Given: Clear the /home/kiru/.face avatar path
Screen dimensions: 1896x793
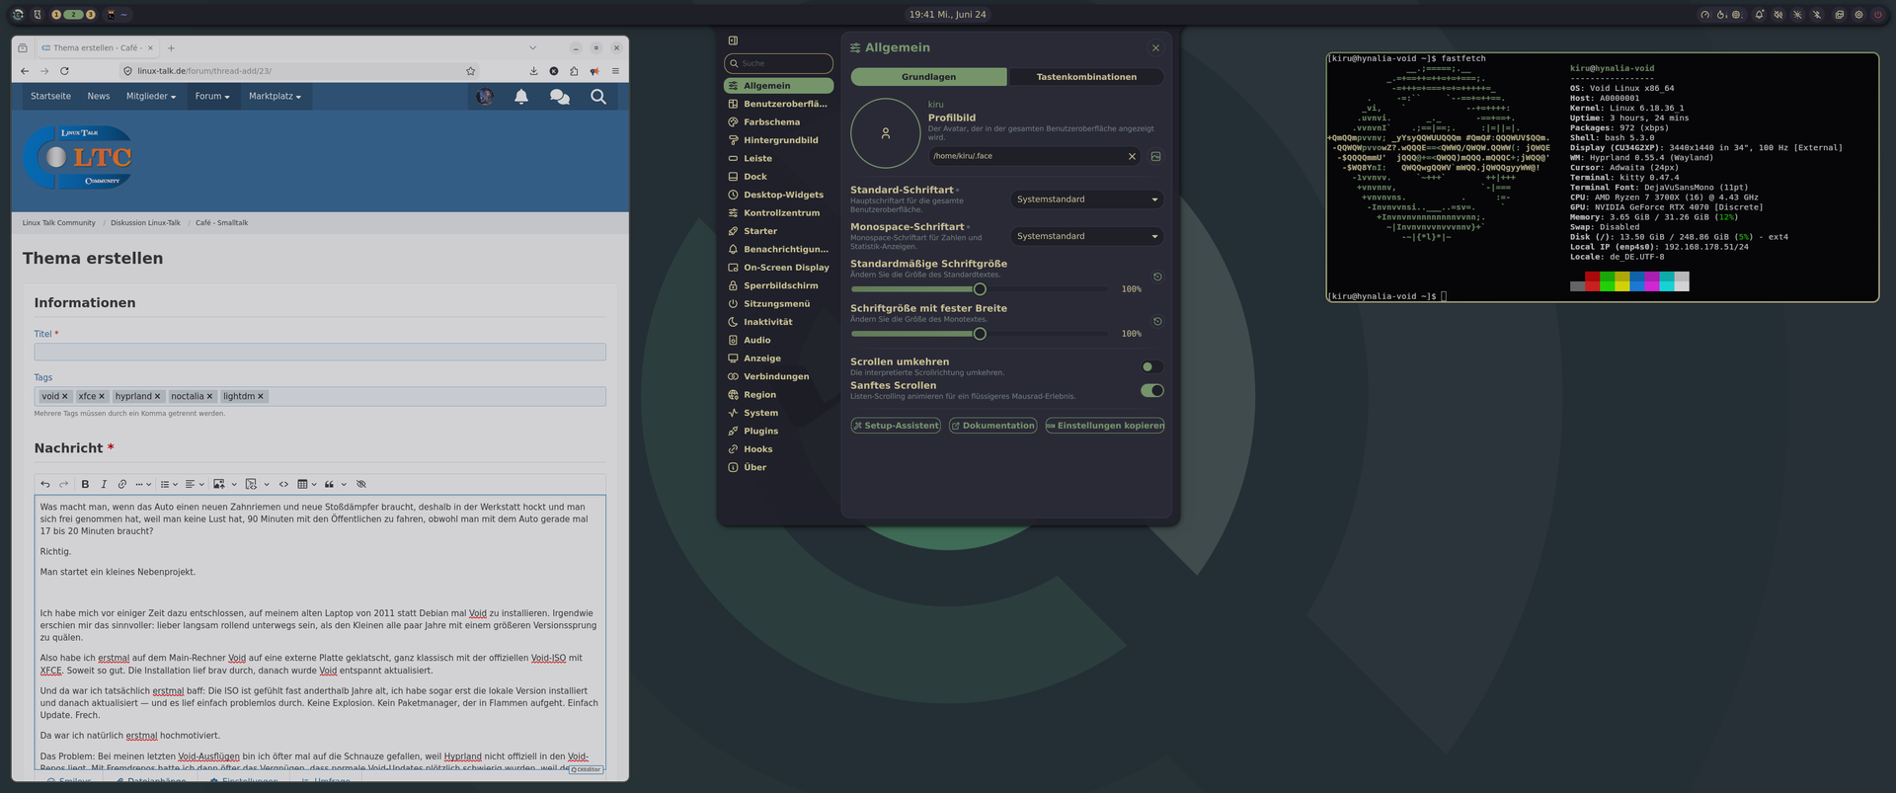Looking at the screenshot, I should (1132, 156).
